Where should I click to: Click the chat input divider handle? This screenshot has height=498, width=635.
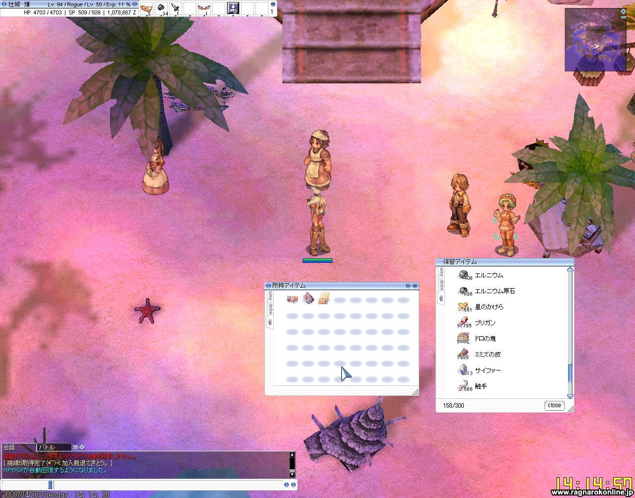(x=50, y=485)
